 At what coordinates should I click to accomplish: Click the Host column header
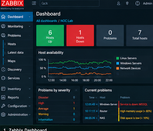(103, 98)
